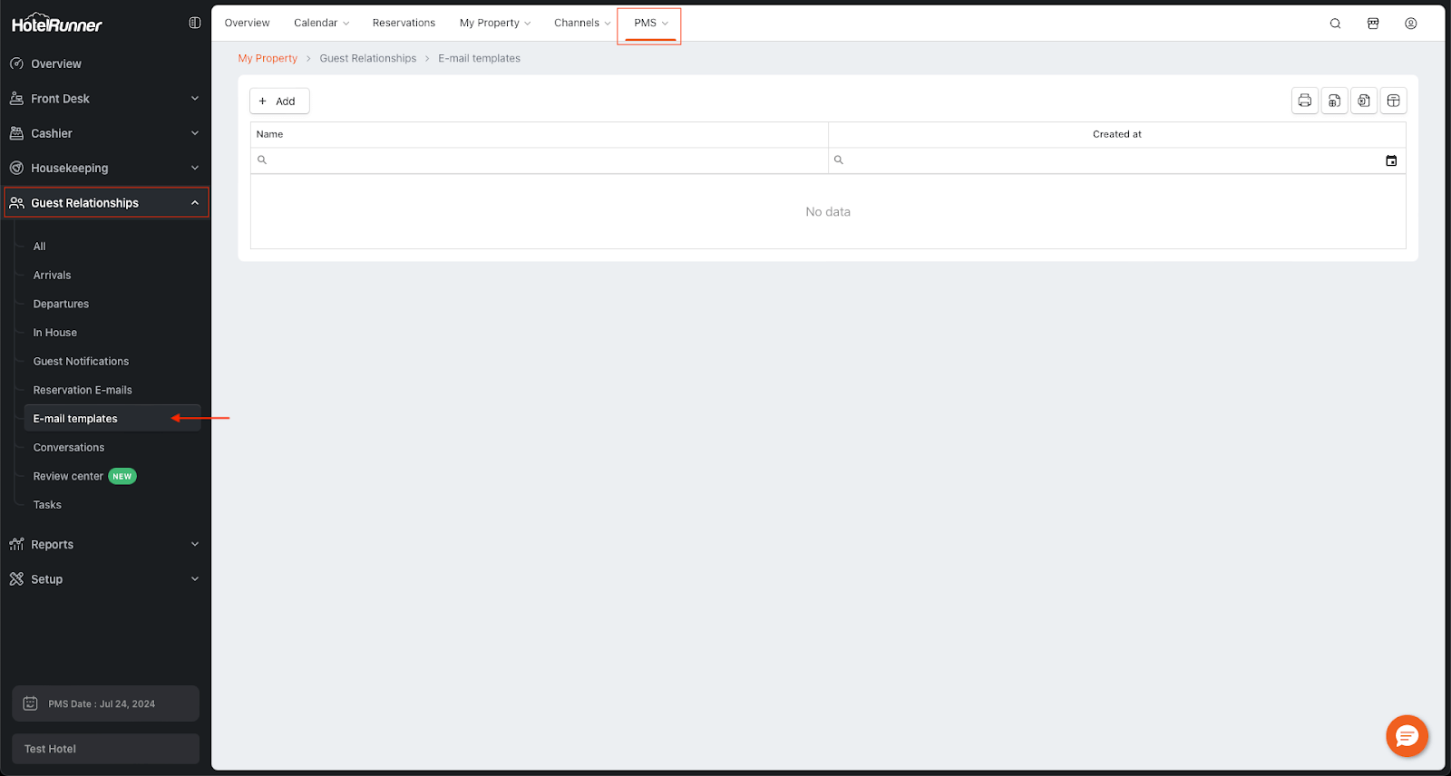
Task: Open the calendar picker in Created at filter
Action: pos(1391,160)
